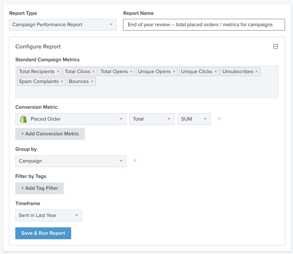
Task: Click Save & Run Report
Action: pyautogui.click(x=43, y=233)
